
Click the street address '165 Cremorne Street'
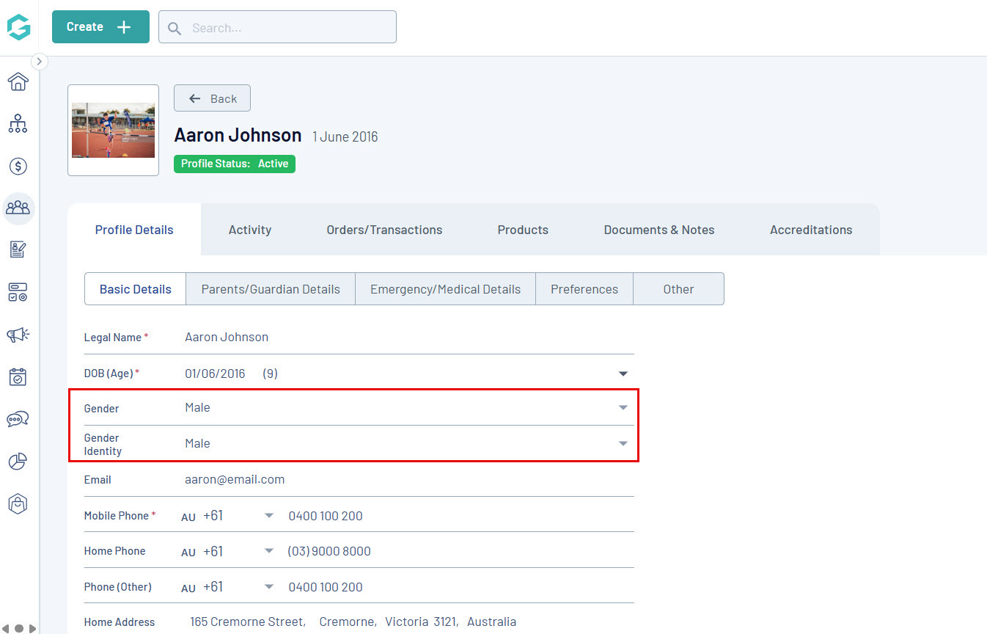click(x=248, y=622)
